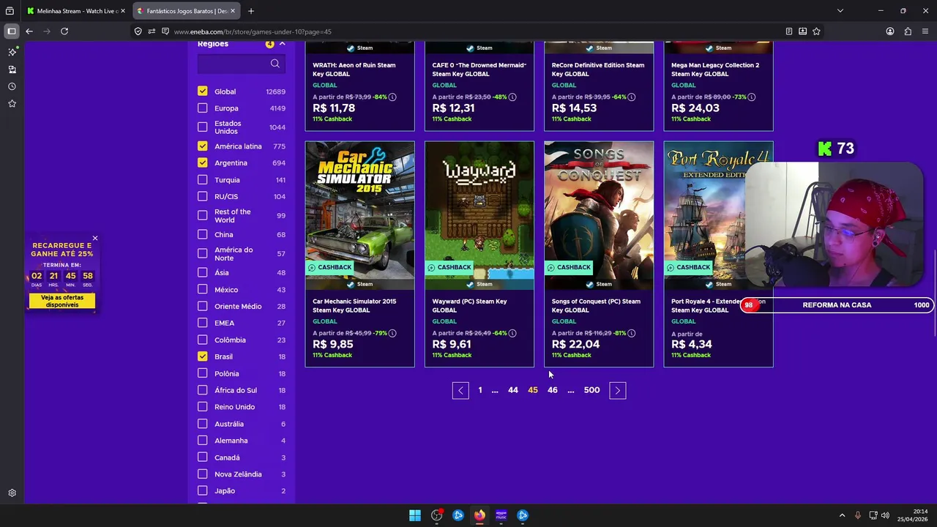List all tabs dropdown in Firefox
Viewport: 937px width, 527px height.
coord(840,11)
